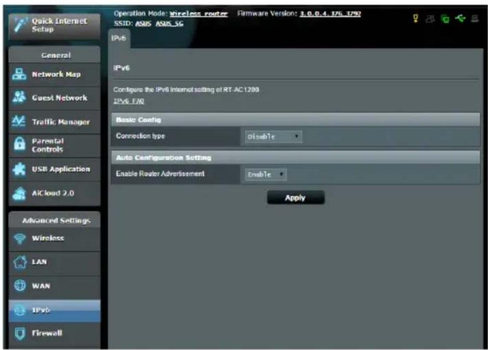Click the ASUS_5G SSID link
Viewport: 488px width, 350px height.
(x=169, y=24)
